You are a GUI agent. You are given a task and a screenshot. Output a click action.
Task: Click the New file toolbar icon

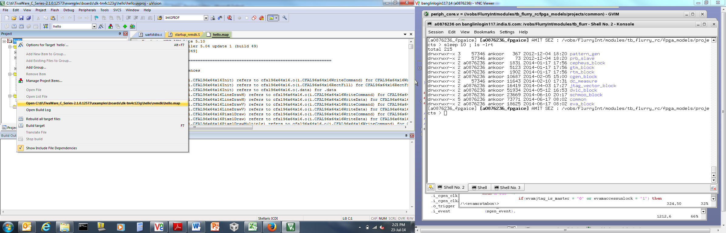point(7,18)
